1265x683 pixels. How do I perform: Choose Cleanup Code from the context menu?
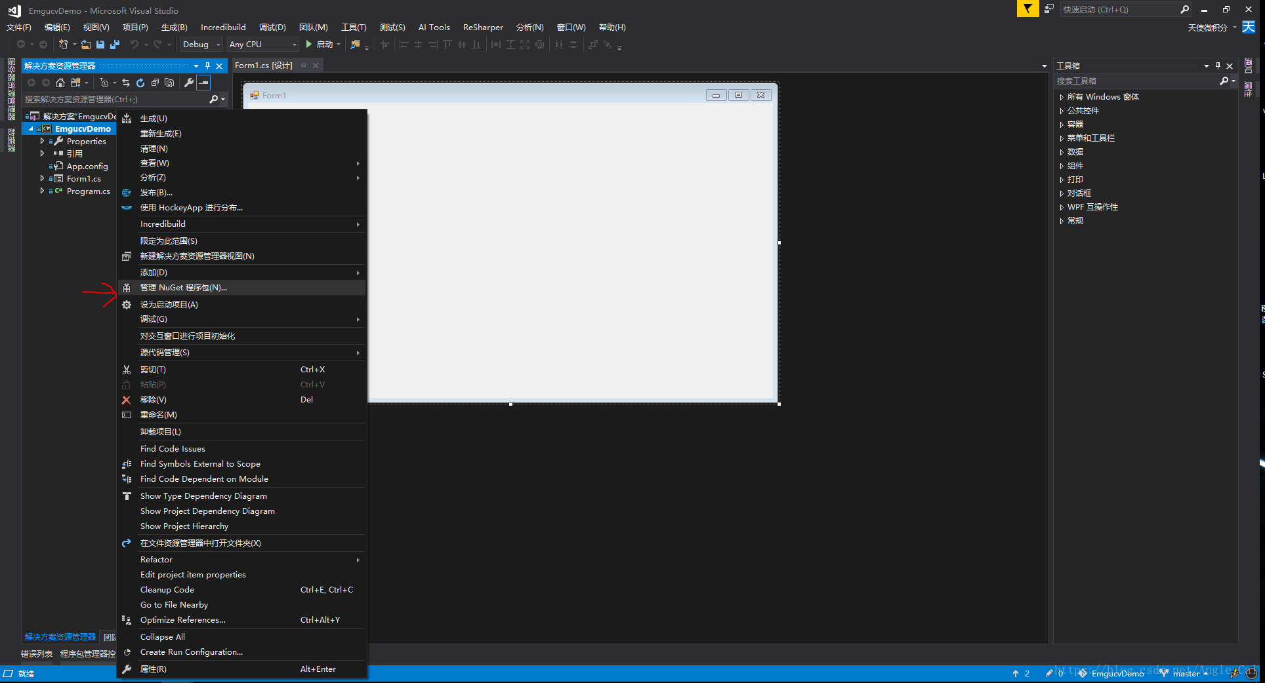pyautogui.click(x=241, y=590)
